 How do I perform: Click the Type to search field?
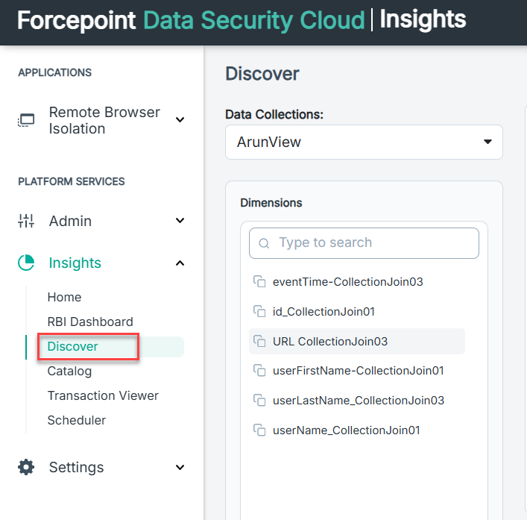tap(364, 243)
